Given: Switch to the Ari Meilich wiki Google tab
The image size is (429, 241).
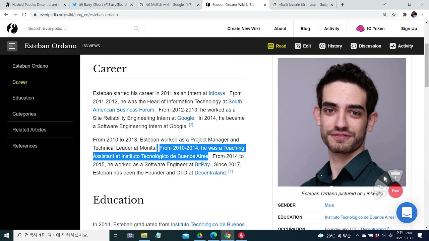Looking at the screenshot, I should [x=170, y=5].
